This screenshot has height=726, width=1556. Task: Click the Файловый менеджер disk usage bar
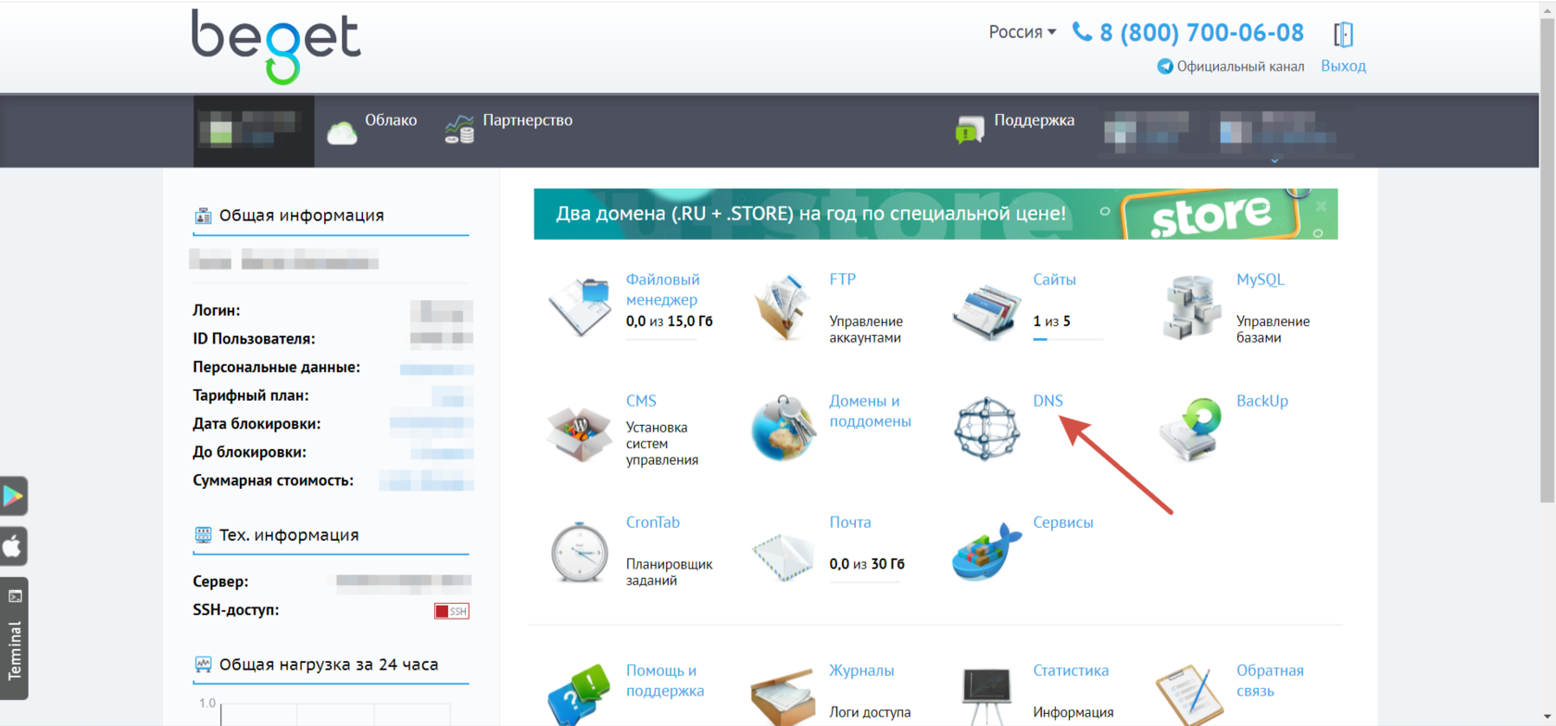pyautogui.click(x=661, y=340)
